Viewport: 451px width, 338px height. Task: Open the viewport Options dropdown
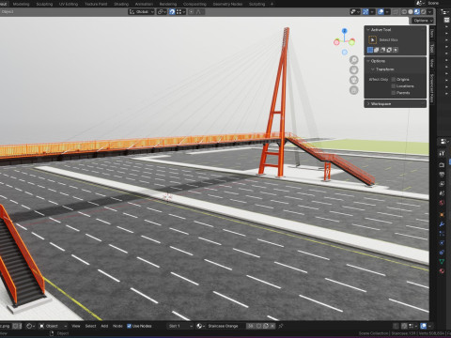coord(423,21)
